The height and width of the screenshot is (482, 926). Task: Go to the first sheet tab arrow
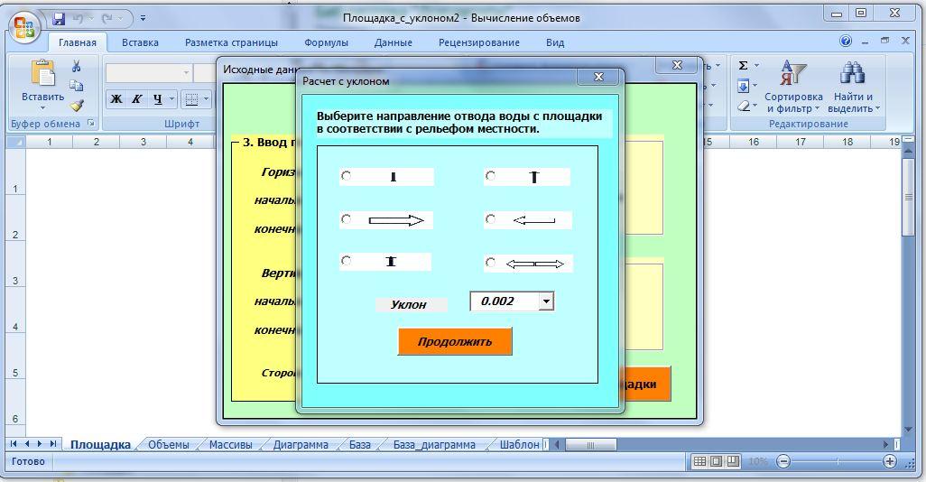13,443
